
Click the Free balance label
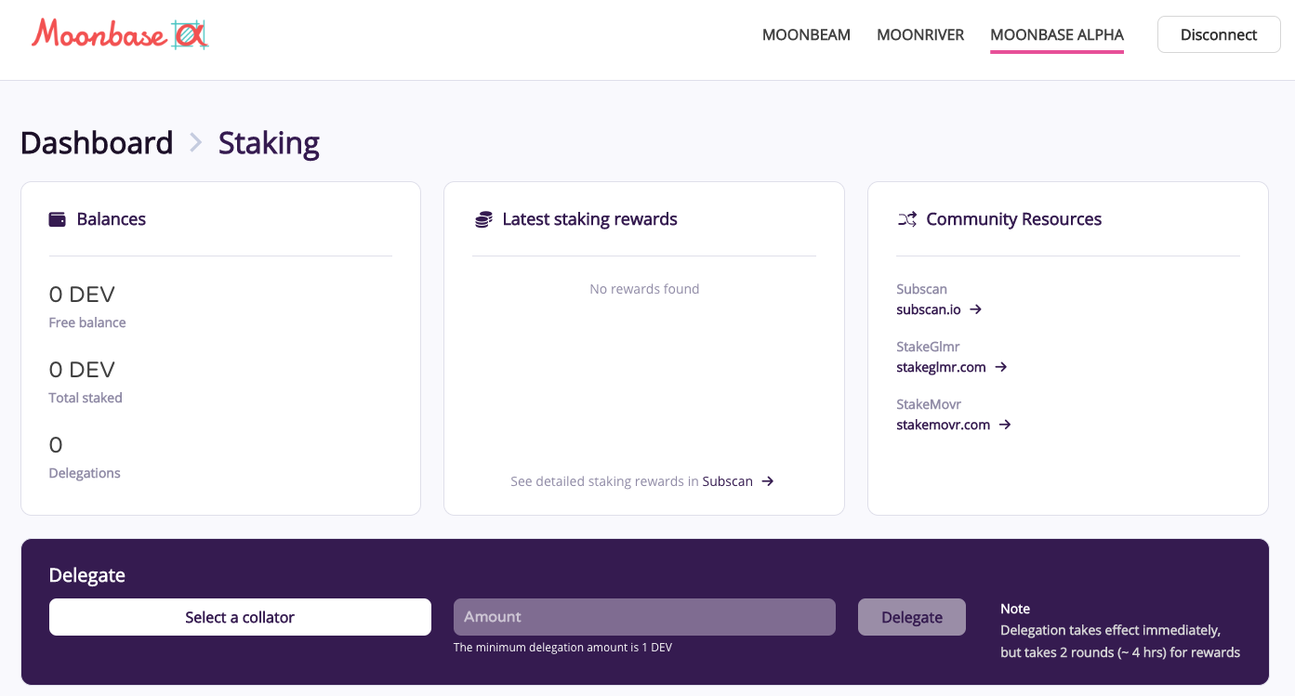(87, 322)
